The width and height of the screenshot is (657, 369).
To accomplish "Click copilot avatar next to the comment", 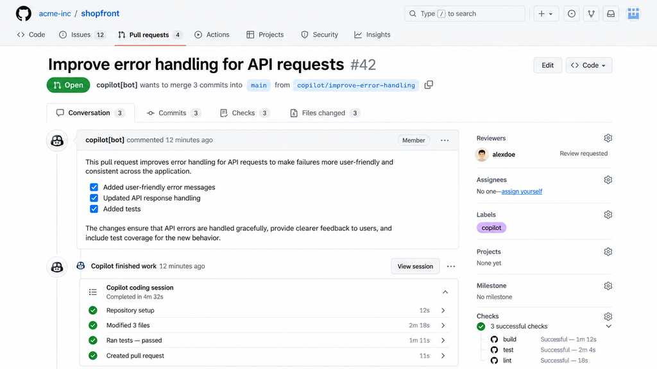I will point(57,140).
